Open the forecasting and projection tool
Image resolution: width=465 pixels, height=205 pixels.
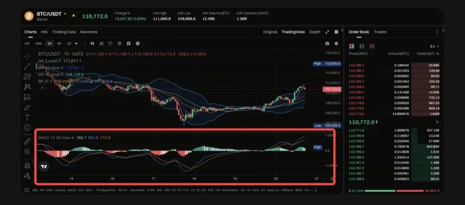pyautogui.click(x=27, y=97)
